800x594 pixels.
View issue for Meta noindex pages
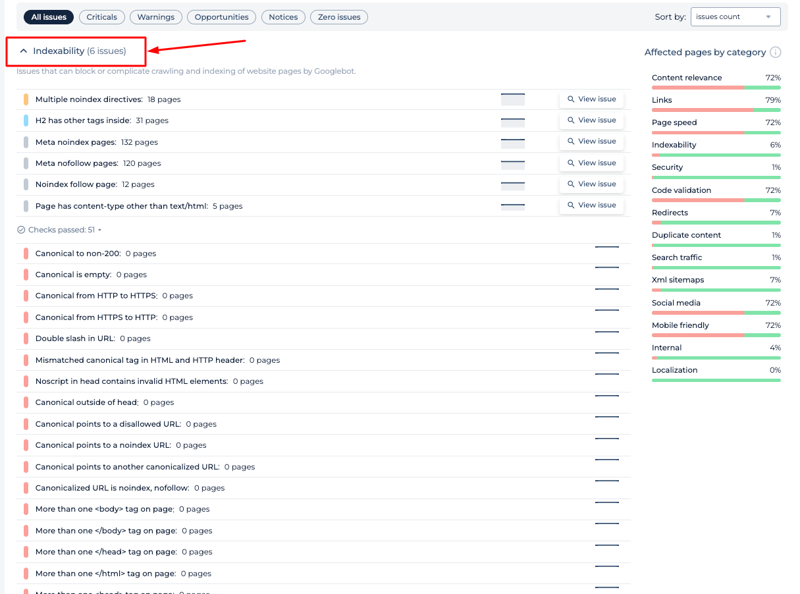pyautogui.click(x=591, y=142)
